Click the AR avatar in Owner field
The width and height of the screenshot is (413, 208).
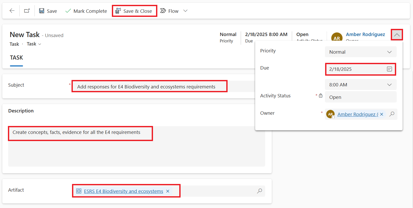tap(331, 114)
